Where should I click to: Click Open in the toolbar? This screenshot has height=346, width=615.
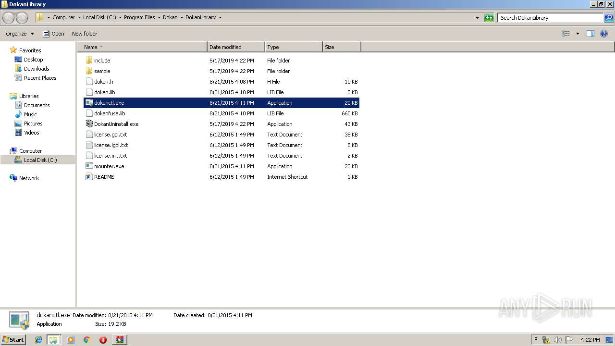coord(53,34)
